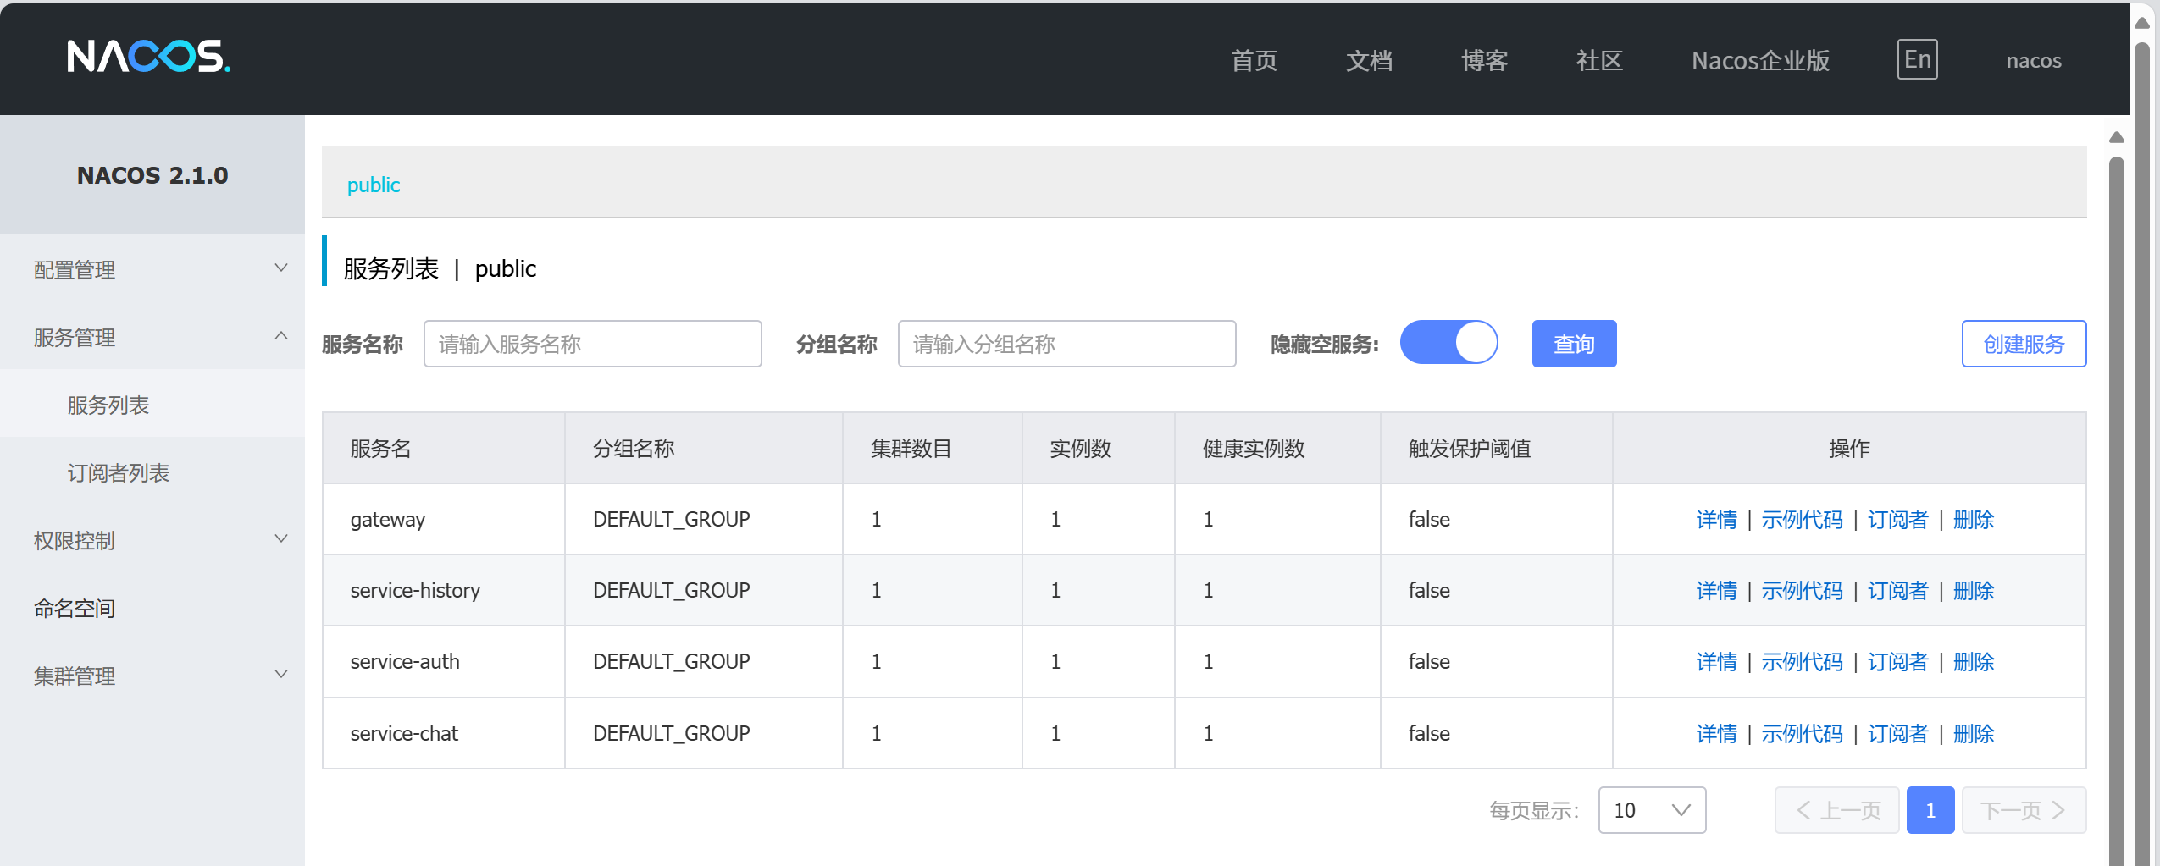Click the 健康实例数 column header
The height and width of the screenshot is (866, 2160).
[x=1277, y=448]
